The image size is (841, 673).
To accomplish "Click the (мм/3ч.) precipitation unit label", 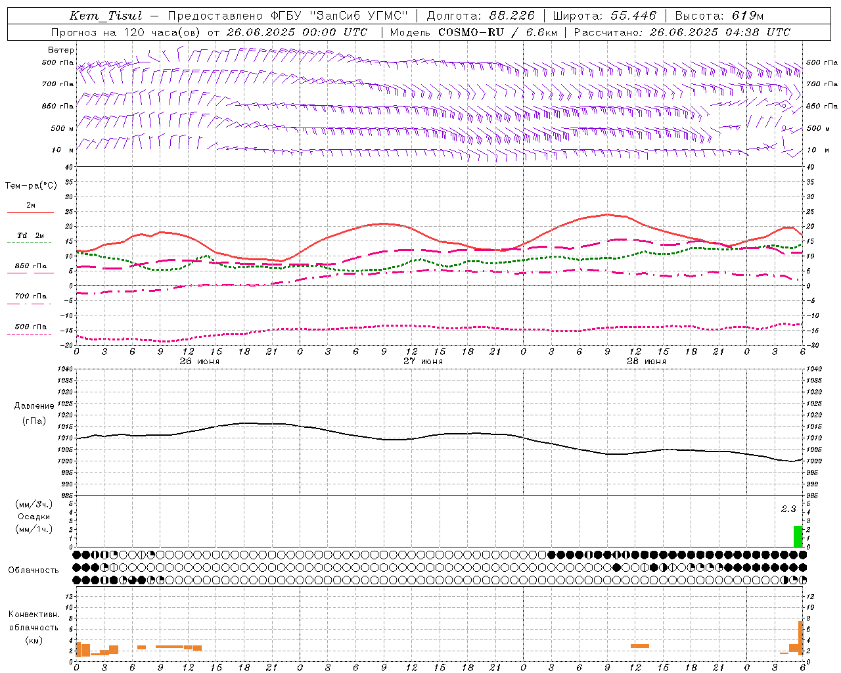I will pos(34,504).
